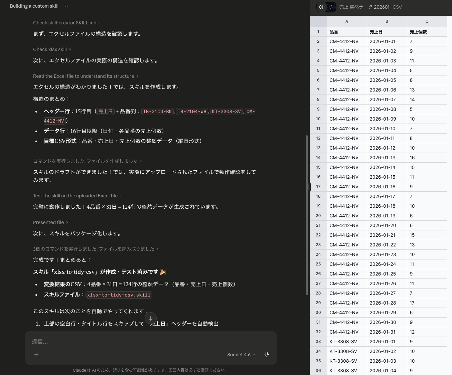Open the Sonnet 4.6 model selector
The image size is (452, 375).
click(x=241, y=355)
